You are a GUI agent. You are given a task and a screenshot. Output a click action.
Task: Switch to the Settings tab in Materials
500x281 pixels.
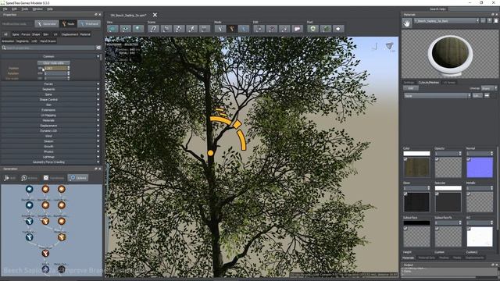tap(409, 83)
